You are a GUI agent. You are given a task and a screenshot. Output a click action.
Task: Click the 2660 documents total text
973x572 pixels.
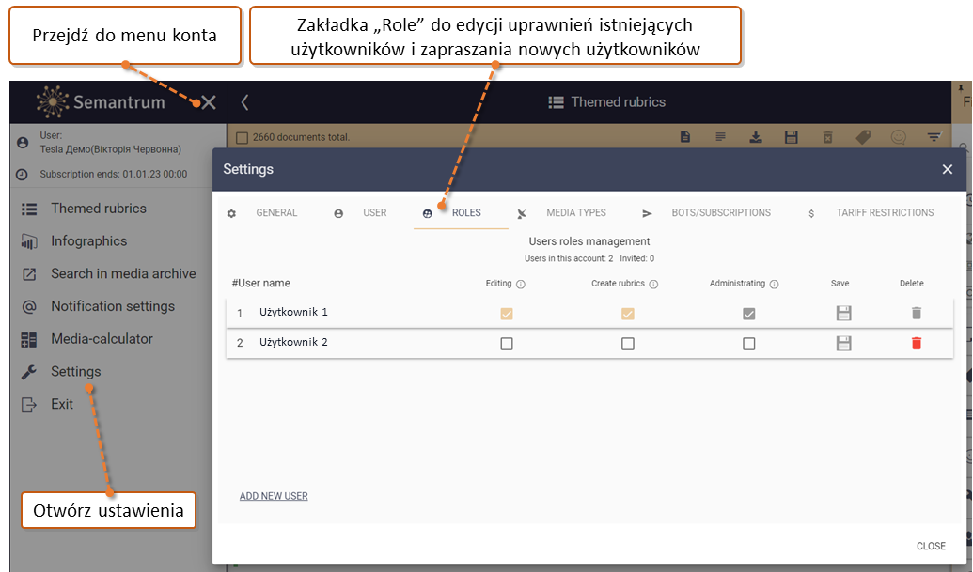[301, 137]
